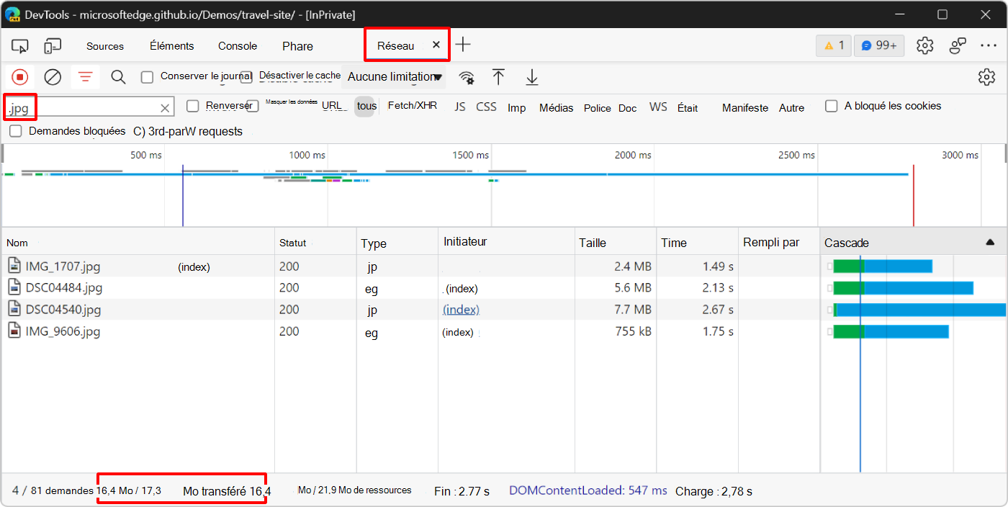Open the (index) initiator link for DSC04540.jpg
Screen dimensions: 1008x507
coord(461,310)
